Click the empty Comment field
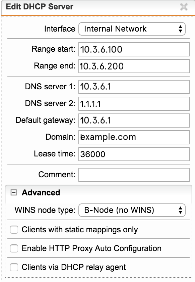The height and width of the screenshot is (282, 195). tap(134, 175)
